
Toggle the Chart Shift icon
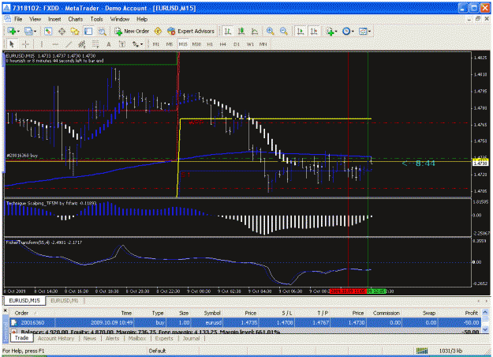coord(314,31)
